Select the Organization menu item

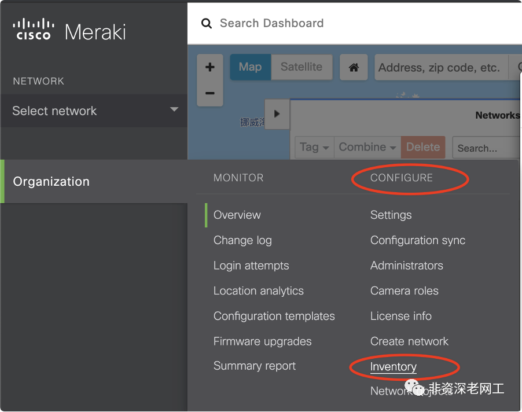tap(52, 182)
